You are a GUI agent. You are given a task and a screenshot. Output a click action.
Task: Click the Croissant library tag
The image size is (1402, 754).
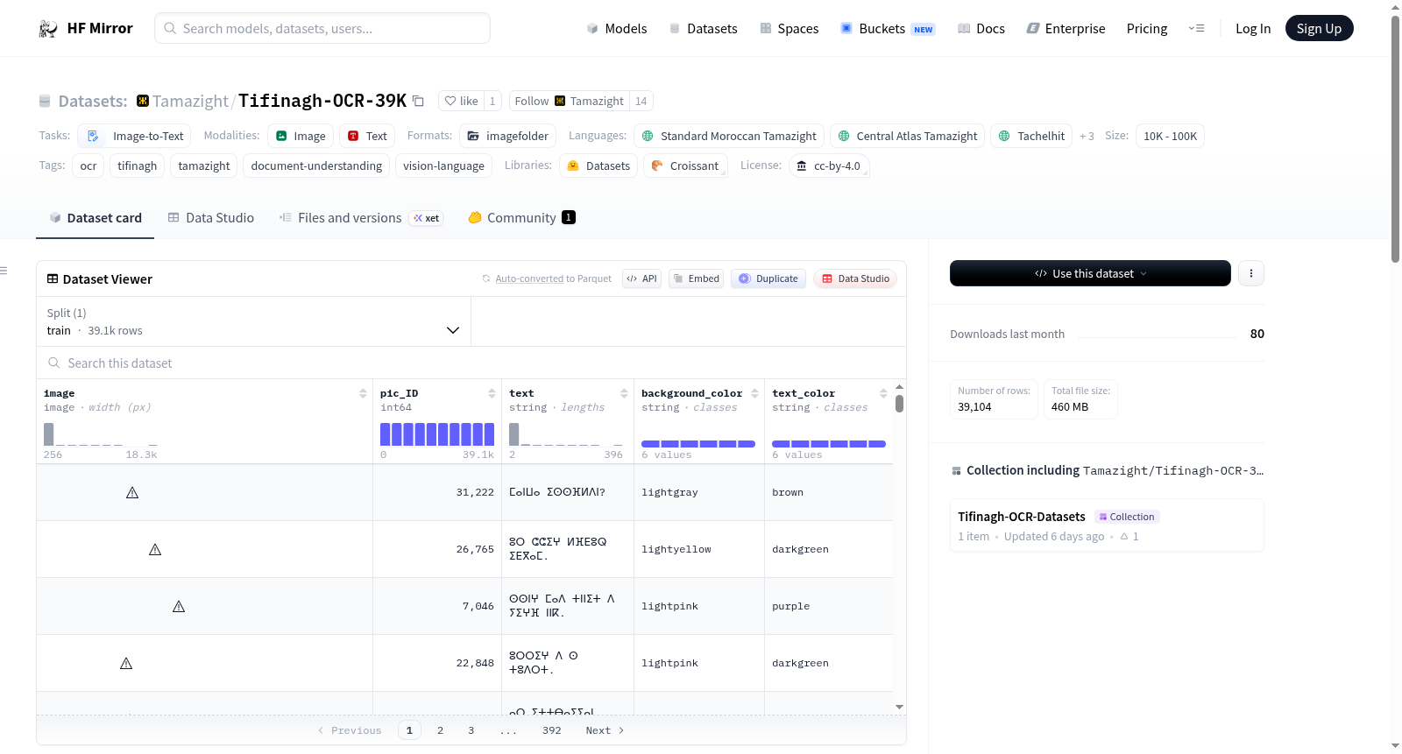pos(685,166)
